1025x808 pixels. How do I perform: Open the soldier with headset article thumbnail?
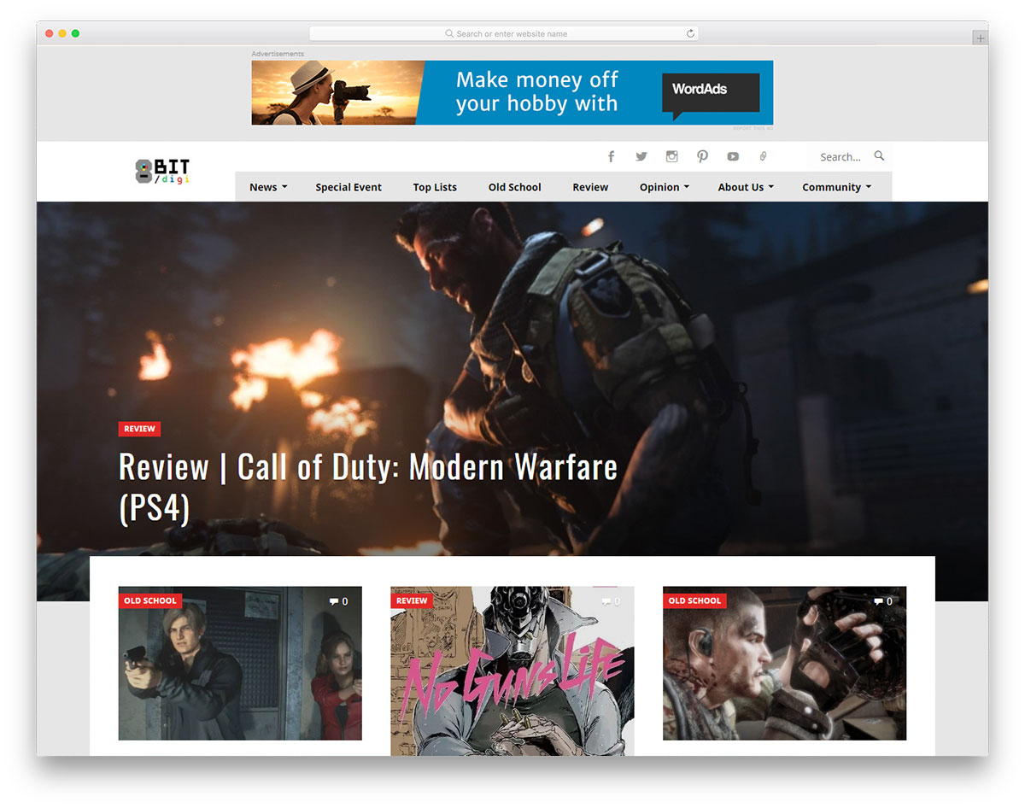[x=785, y=663]
